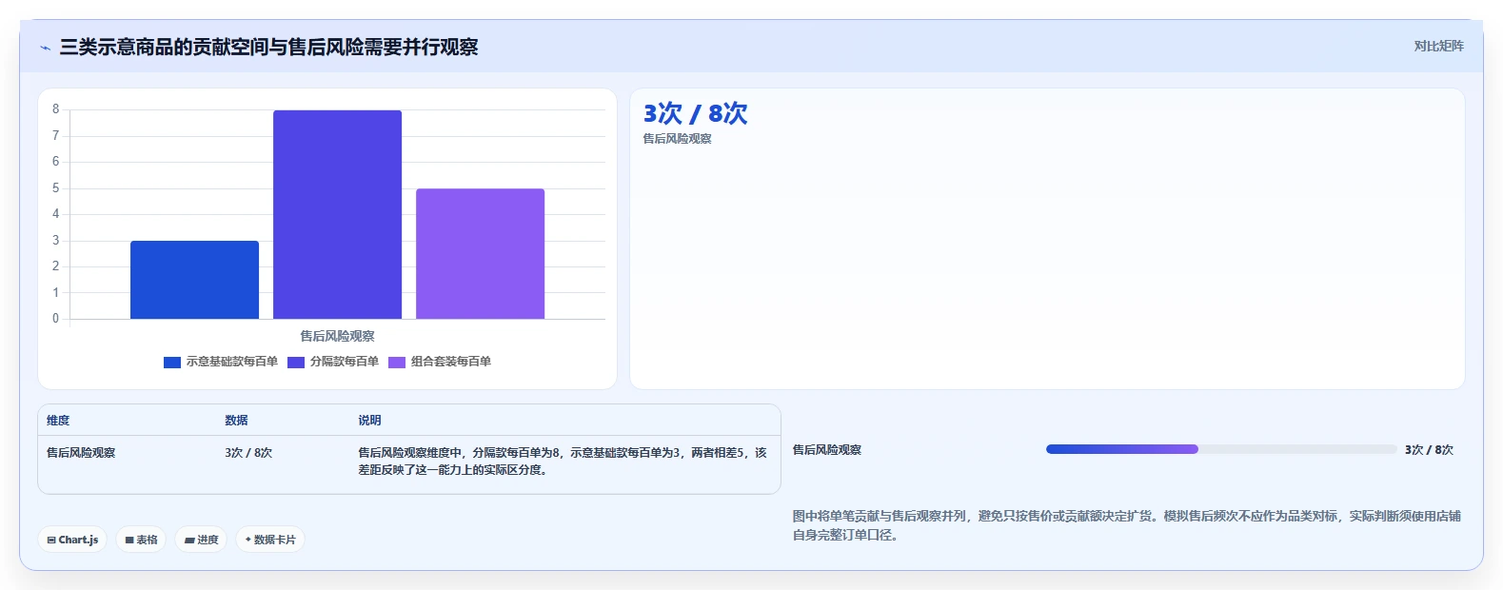This screenshot has width=1503, height=590.
Task: Click the Chart.js tag chip
Action: click(x=72, y=540)
